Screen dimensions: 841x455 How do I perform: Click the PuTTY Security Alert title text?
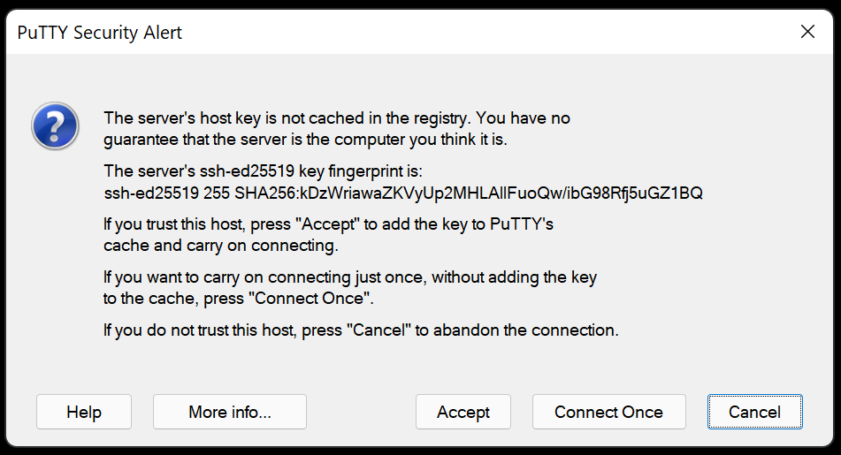(100, 33)
